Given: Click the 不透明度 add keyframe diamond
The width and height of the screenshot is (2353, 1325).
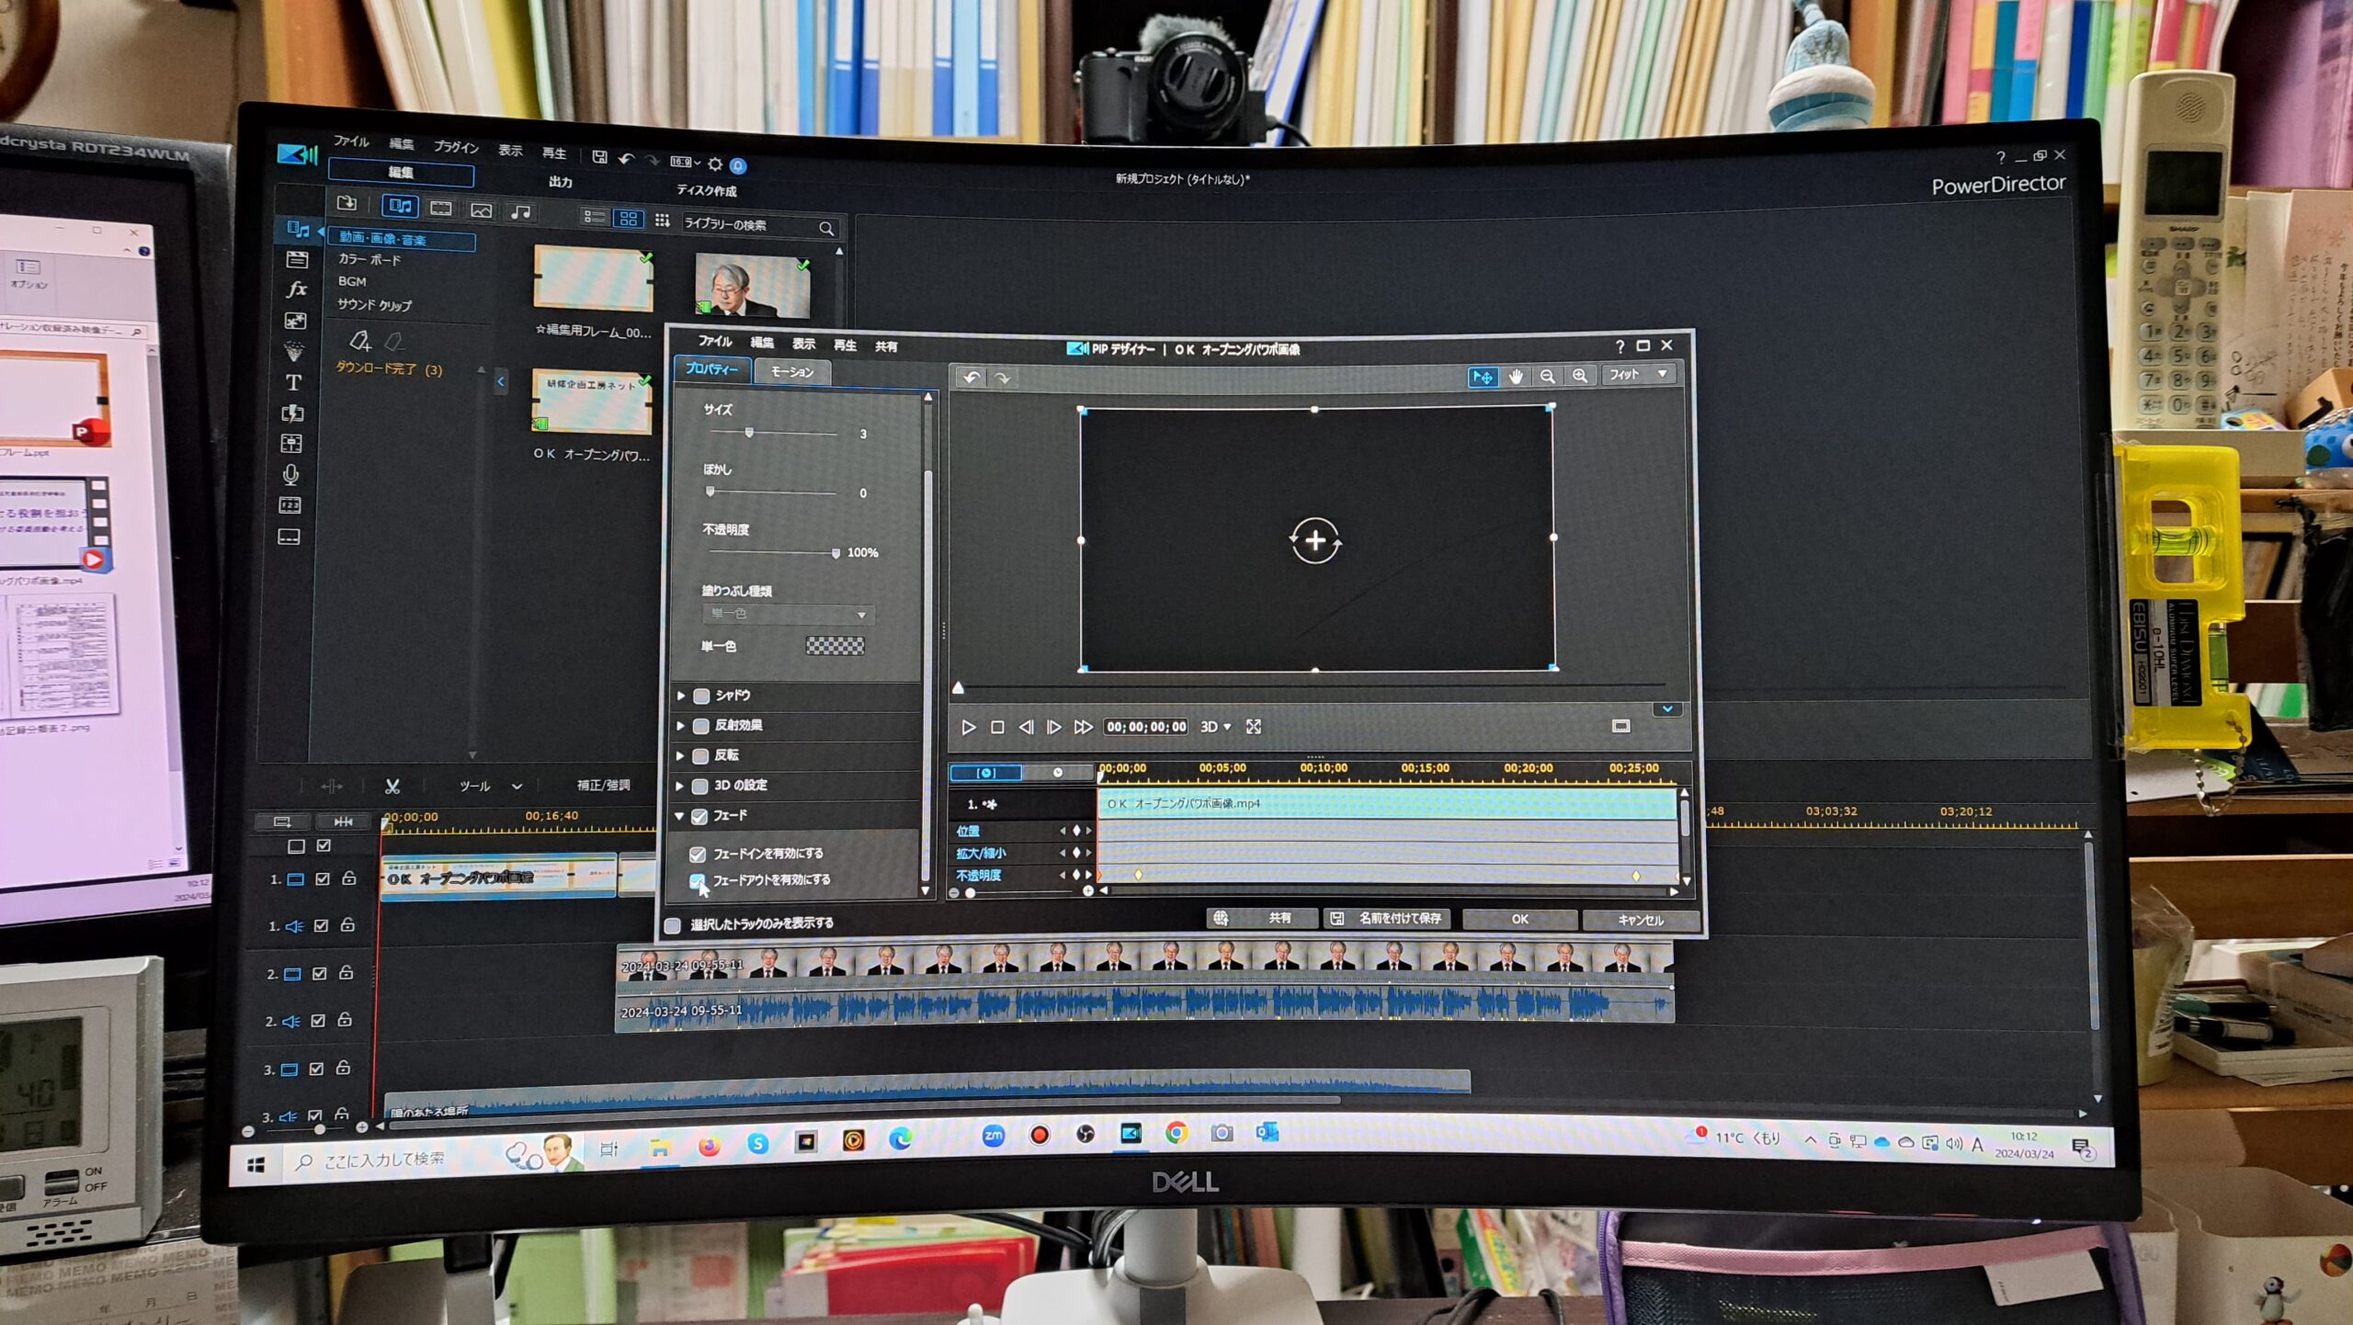Looking at the screenshot, I should coord(1076,875).
